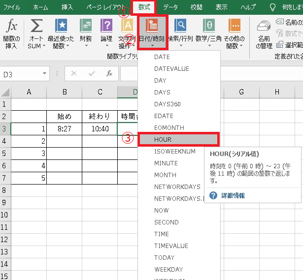Expand the 日付/時刻 dropdown arrow
This screenshot has height=280, width=303.
(152, 46)
